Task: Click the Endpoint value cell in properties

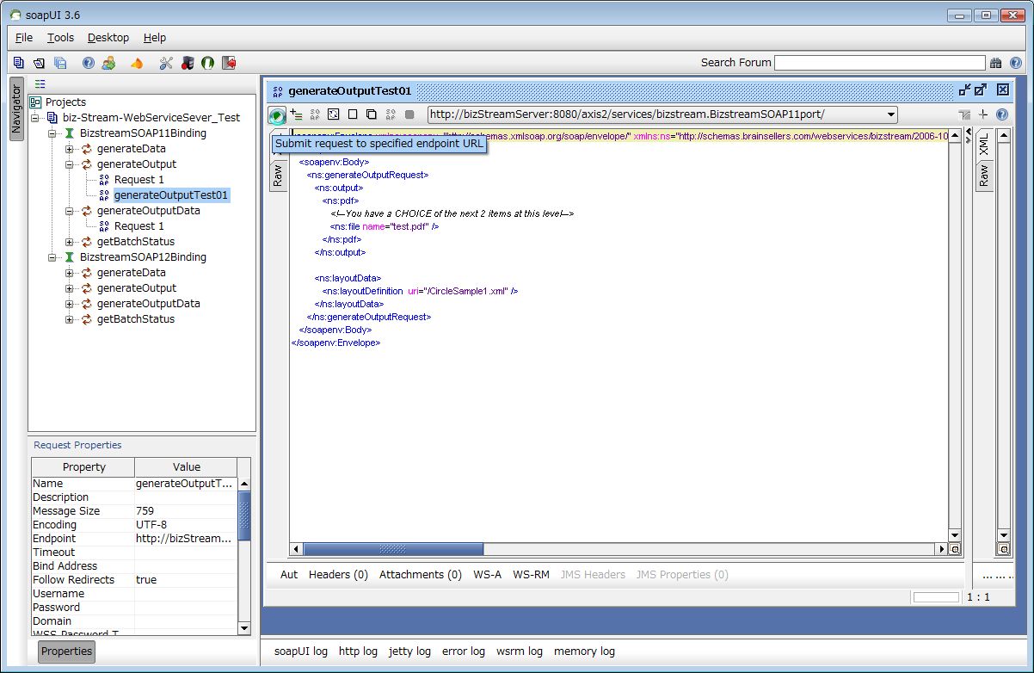Action: coord(186,539)
